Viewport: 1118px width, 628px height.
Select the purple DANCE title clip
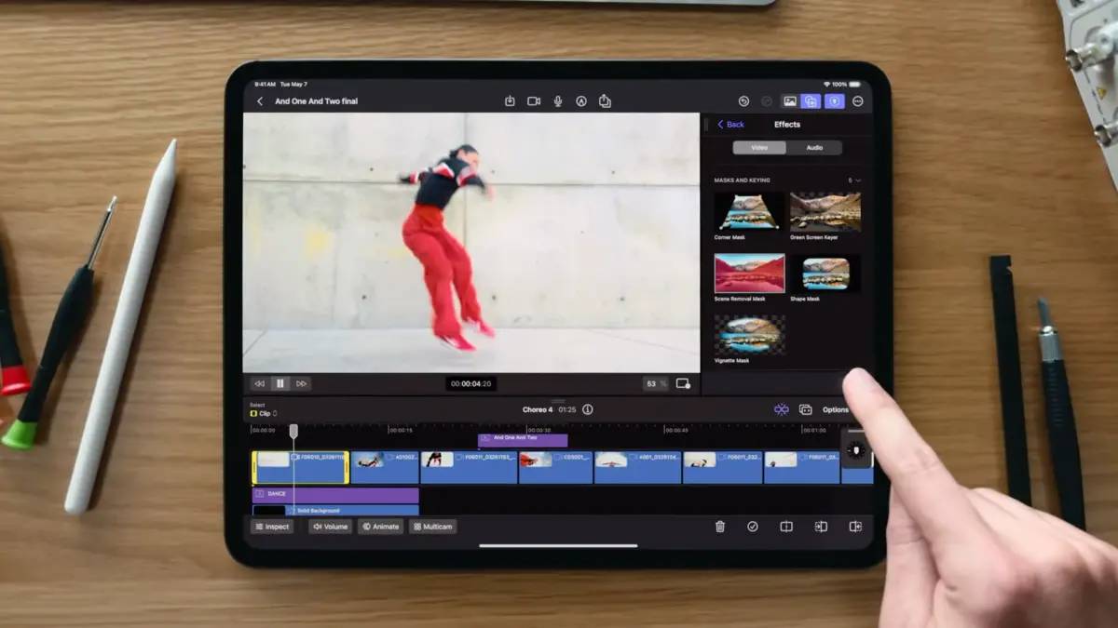(335, 495)
